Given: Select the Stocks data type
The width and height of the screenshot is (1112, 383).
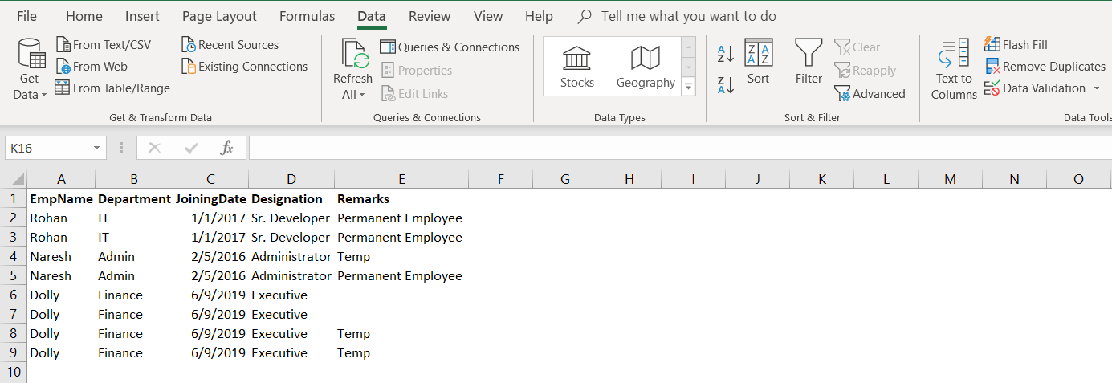Looking at the screenshot, I should point(577,67).
